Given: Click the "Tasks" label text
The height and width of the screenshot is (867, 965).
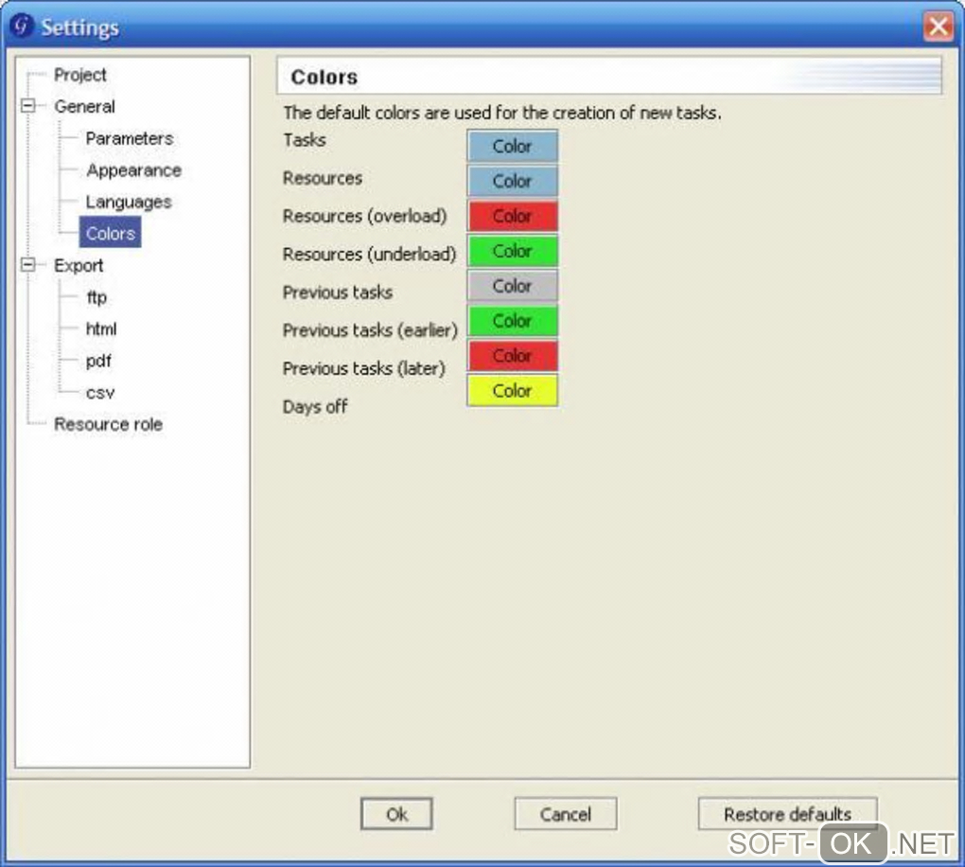Looking at the screenshot, I should pos(305,140).
